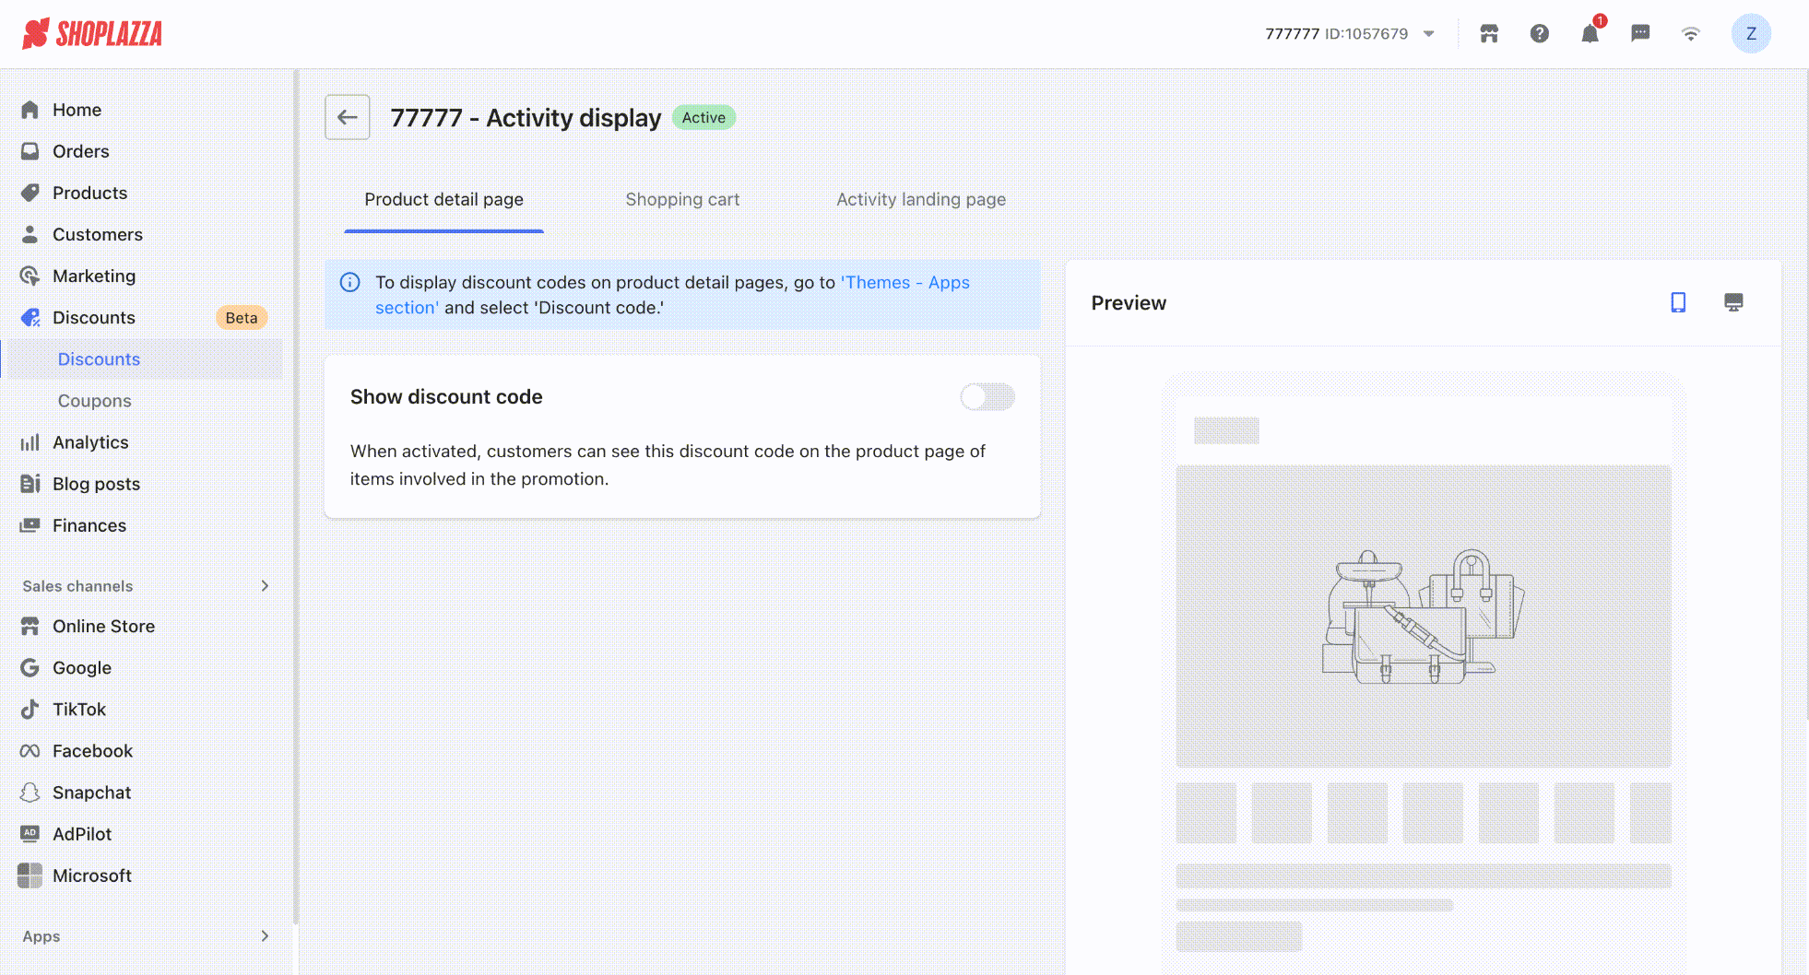
Task: Follow the 'Themes - Apps section' link
Action: click(x=904, y=283)
